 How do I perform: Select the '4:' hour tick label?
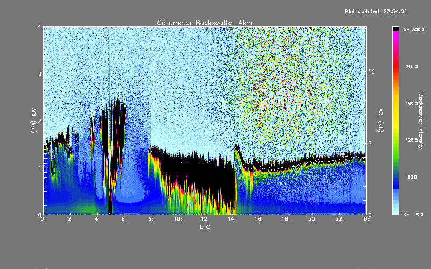pyautogui.click(x=98, y=219)
